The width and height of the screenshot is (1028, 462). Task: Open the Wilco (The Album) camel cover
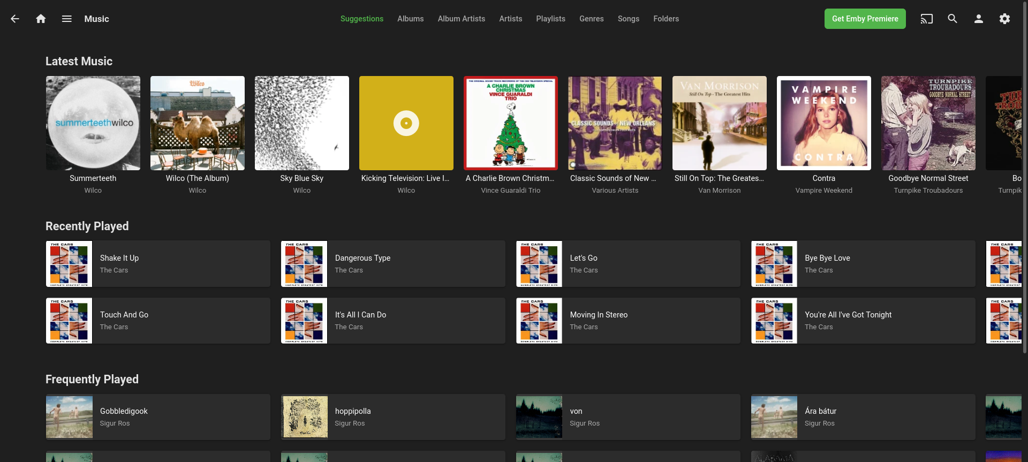(198, 123)
